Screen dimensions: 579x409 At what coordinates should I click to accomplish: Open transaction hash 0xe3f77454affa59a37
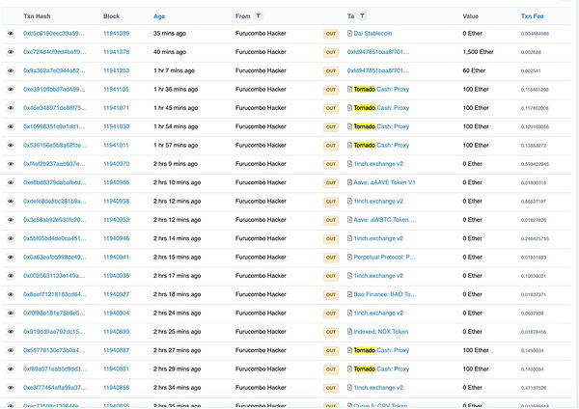(55, 388)
